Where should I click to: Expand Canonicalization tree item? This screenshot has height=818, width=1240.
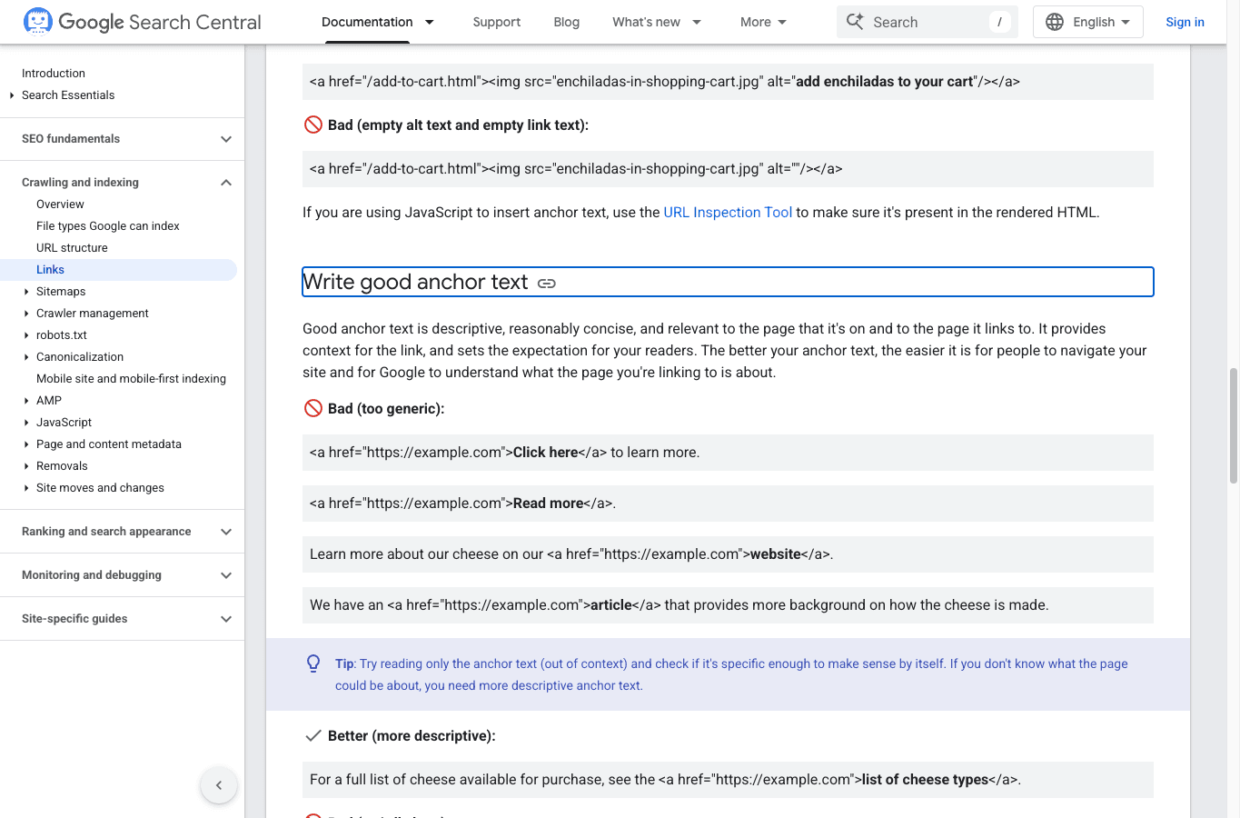[x=25, y=357]
